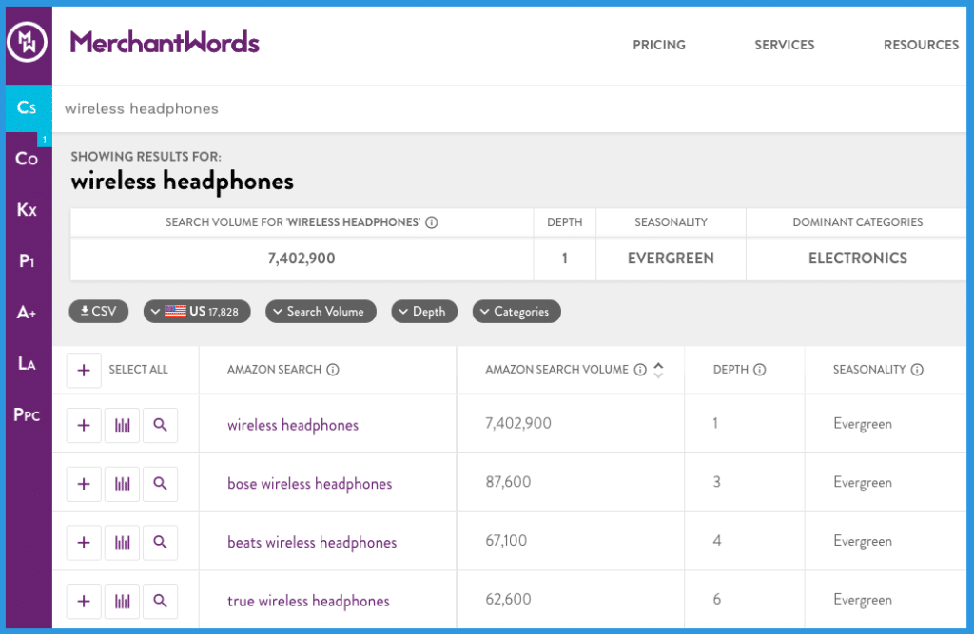
Task: Add wireless headphones row with plus button
Action: pyautogui.click(x=84, y=425)
